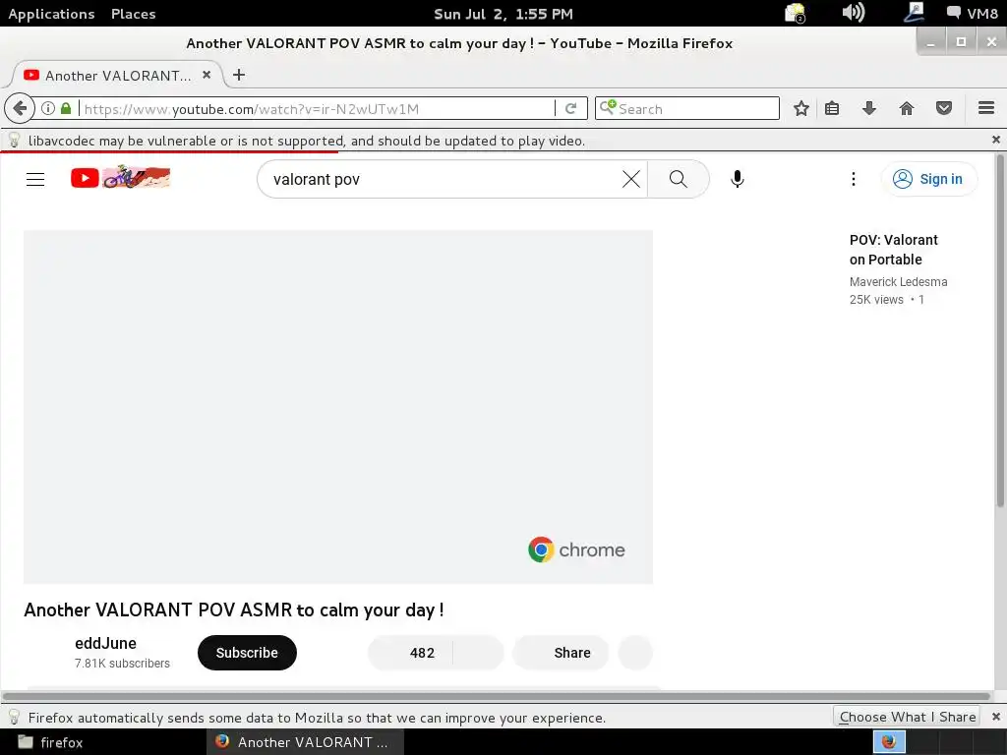Like the video showing 482

[x=411, y=653]
